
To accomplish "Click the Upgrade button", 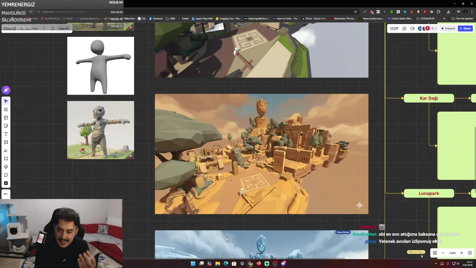I will (64, 28).
